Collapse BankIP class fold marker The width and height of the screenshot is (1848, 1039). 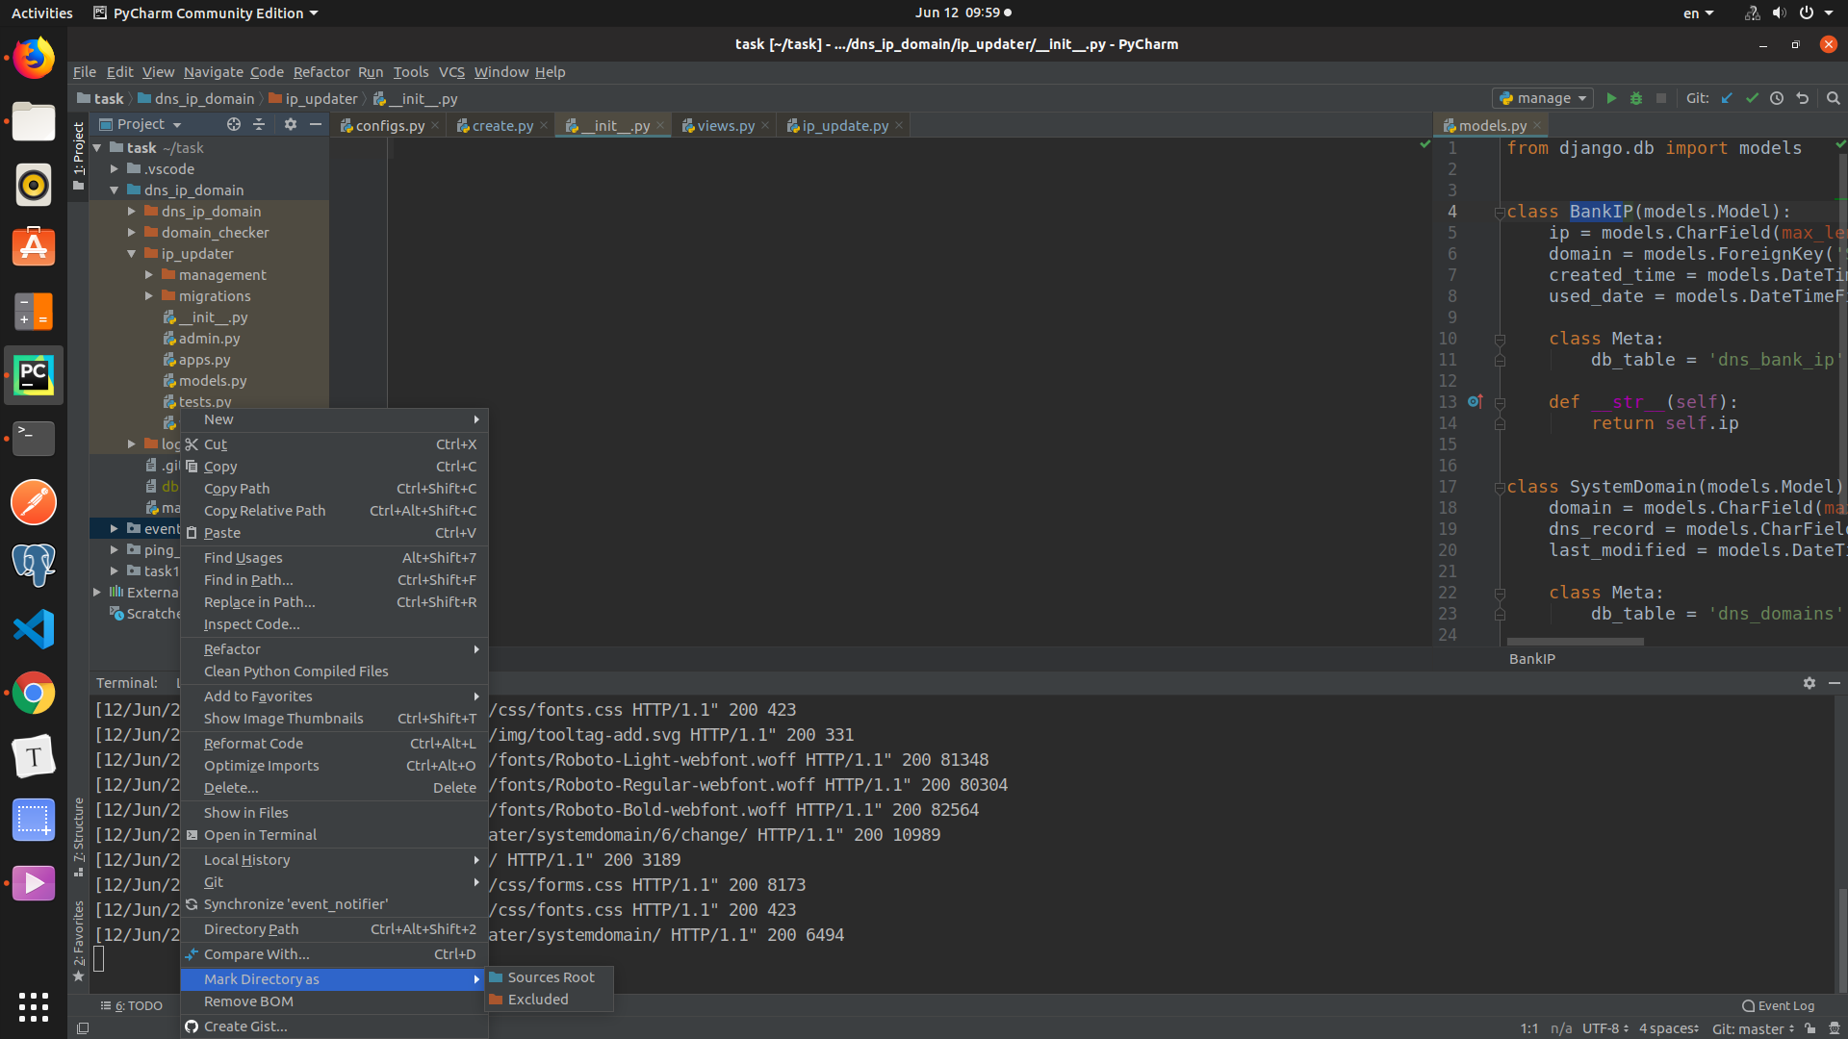pos(1499,213)
